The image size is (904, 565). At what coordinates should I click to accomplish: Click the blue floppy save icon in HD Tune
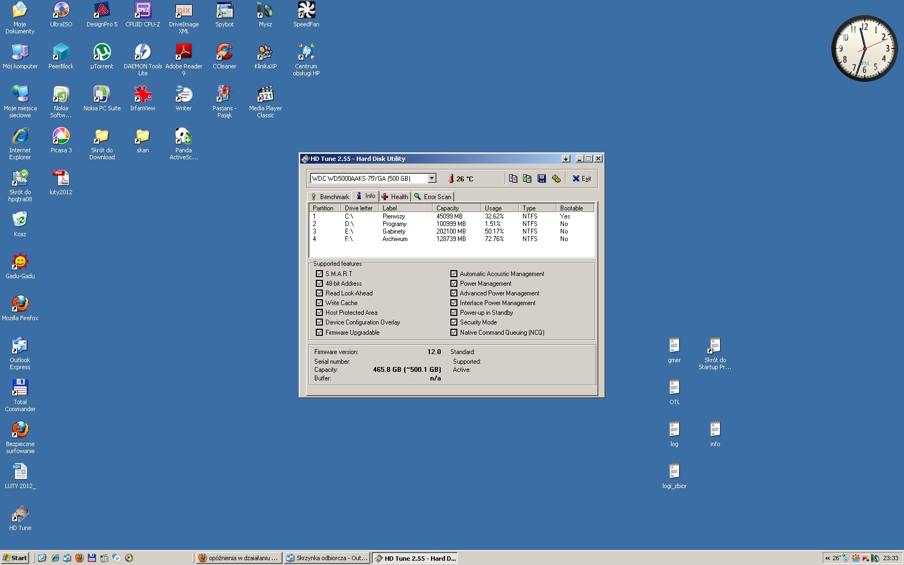point(541,179)
